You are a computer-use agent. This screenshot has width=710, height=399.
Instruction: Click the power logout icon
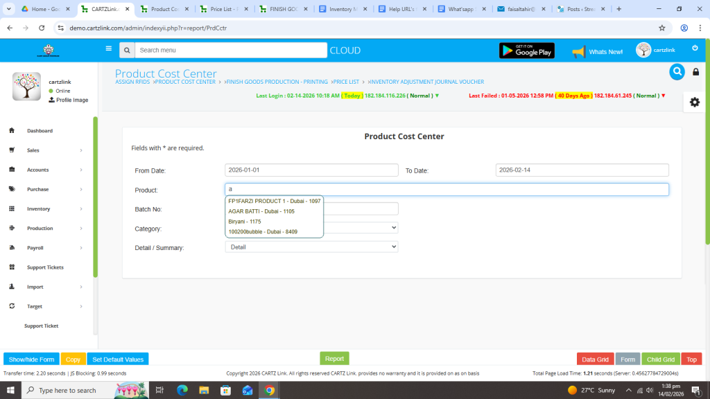(695, 48)
